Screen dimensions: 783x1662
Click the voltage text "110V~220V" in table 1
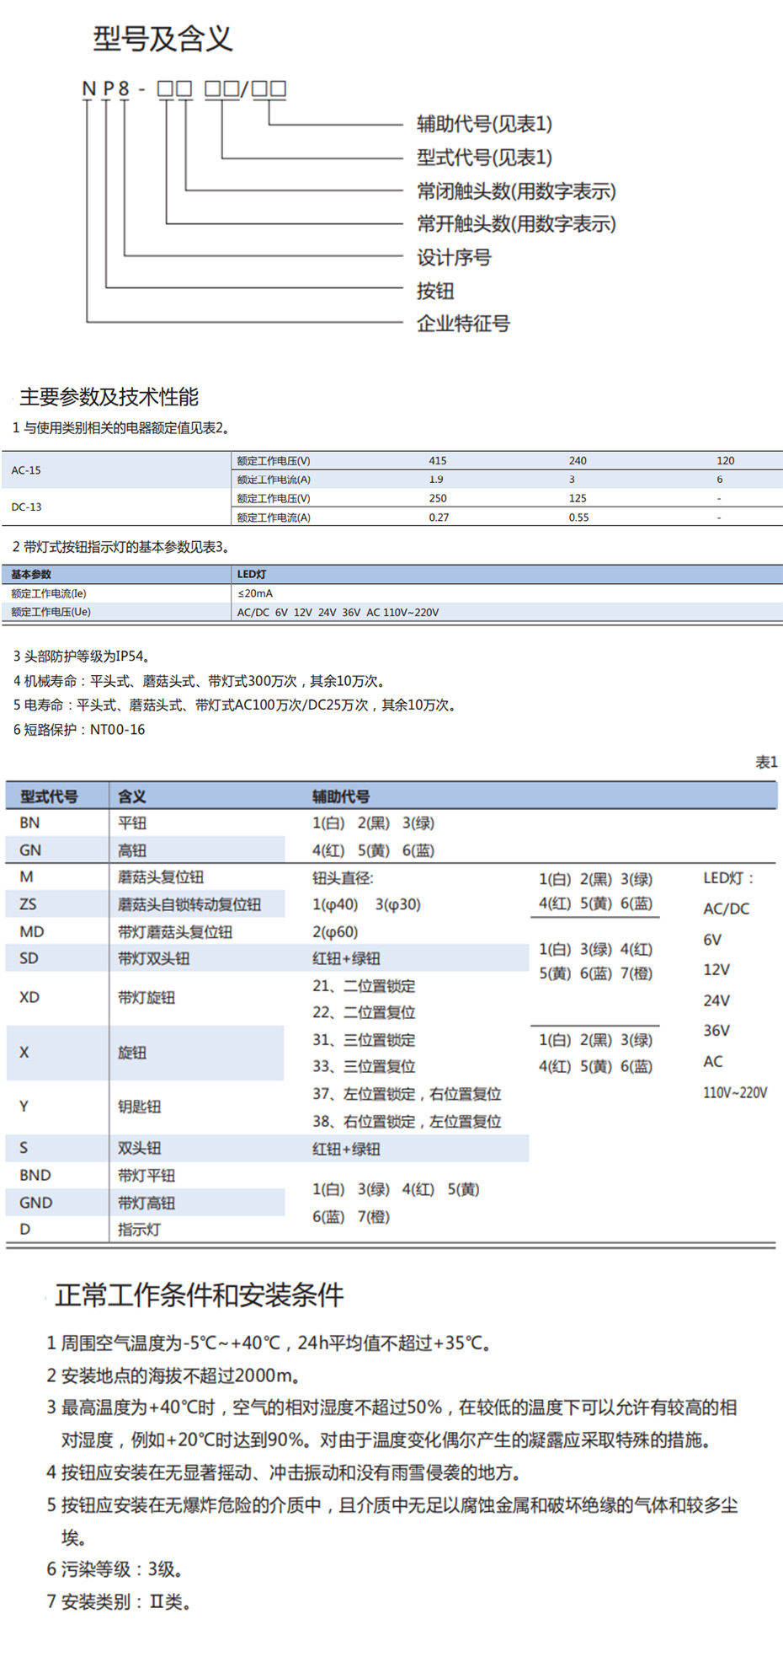pos(735,1093)
